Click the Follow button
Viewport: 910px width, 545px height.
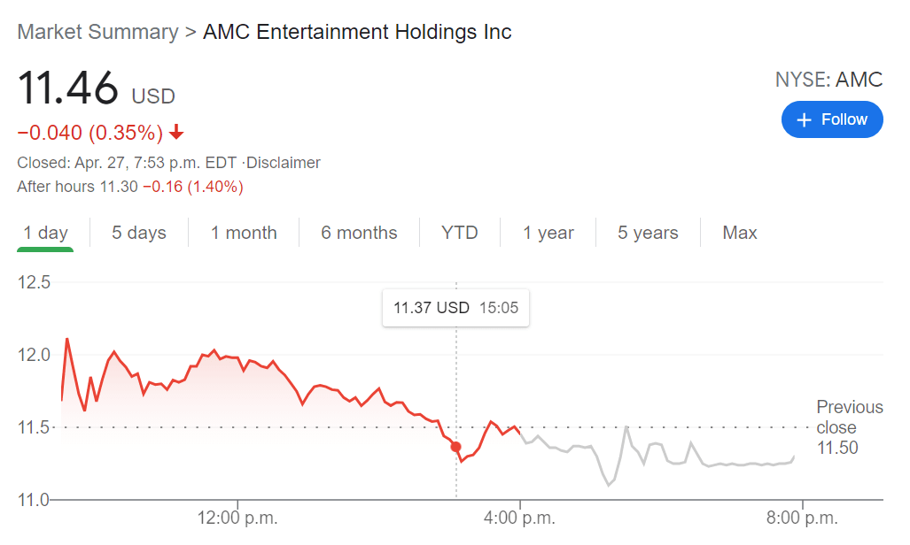pos(831,119)
